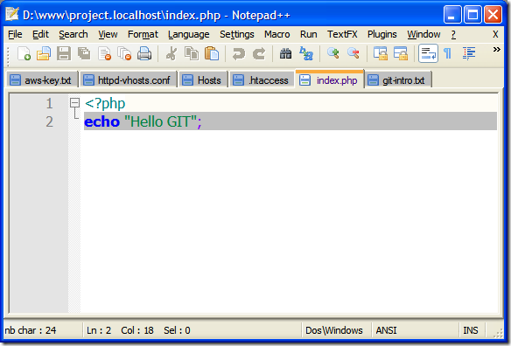
Task: Expand hidden toolbar buttons chevron
Action: pyautogui.click(x=496, y=50)
